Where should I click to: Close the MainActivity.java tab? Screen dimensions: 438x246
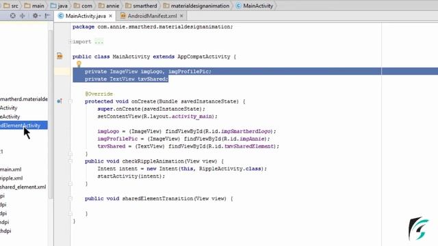point(111,16)
